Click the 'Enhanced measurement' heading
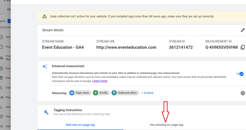Screen dimensions: 246x130 (x=68, y=66)
